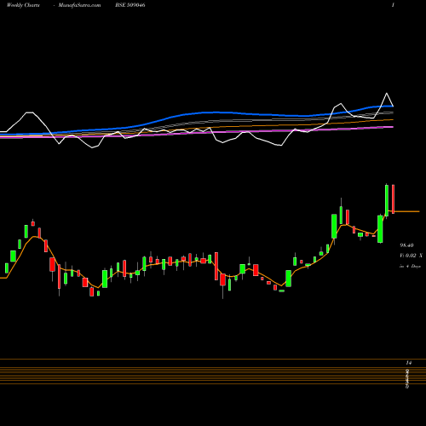Click the "Weekly Charts" title text
426x426 pixels.
coord(23,5)
